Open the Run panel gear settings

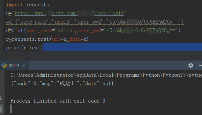pos(191,65)
